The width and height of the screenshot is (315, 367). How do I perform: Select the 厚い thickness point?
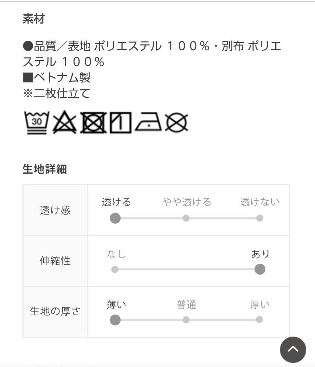coord(260,320)
